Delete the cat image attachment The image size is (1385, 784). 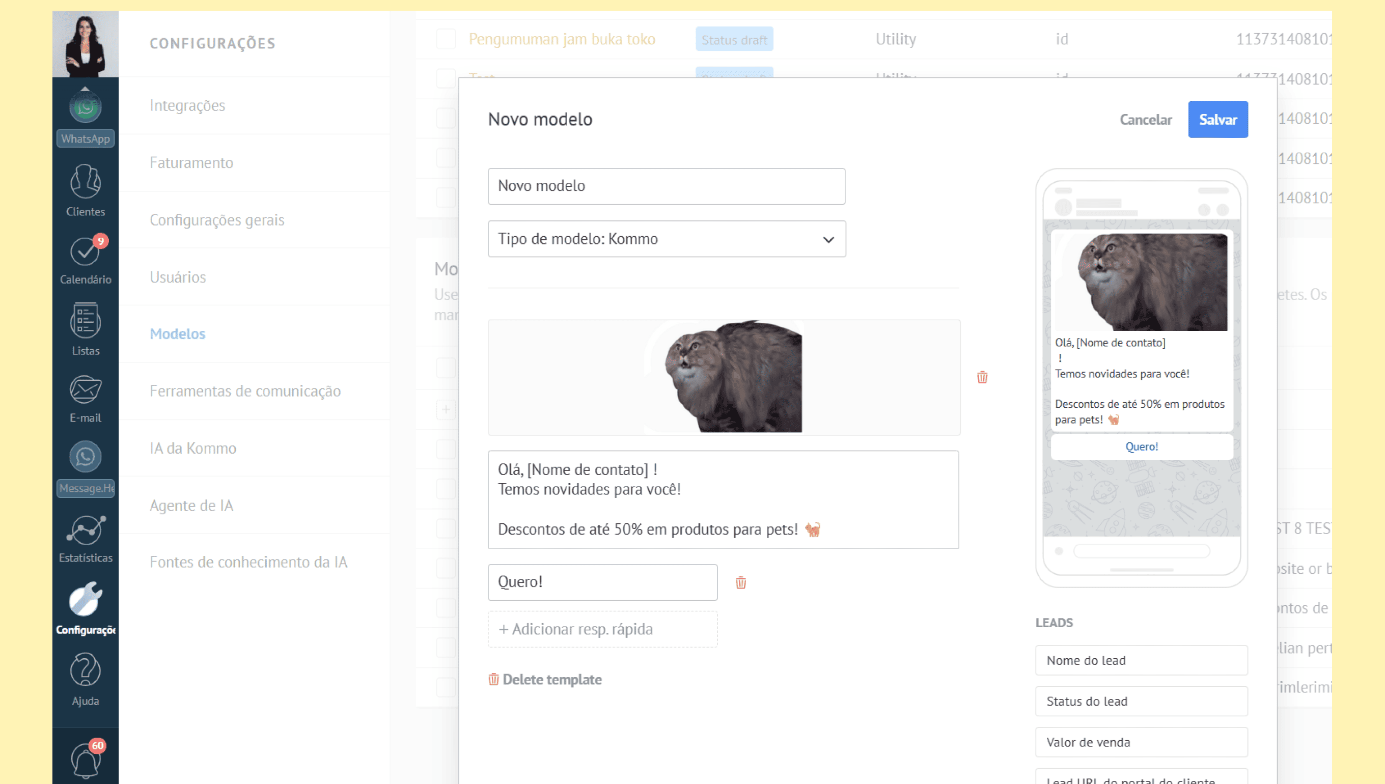click(x=982, y=377)
